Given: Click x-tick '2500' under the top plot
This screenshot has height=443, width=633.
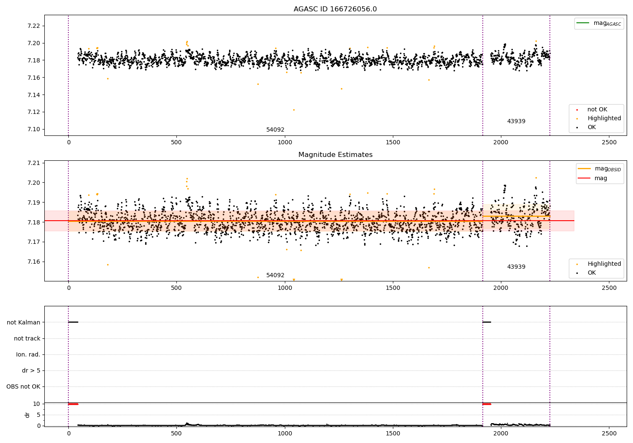Looking at the screenshot, I should [x=609, y=143].
